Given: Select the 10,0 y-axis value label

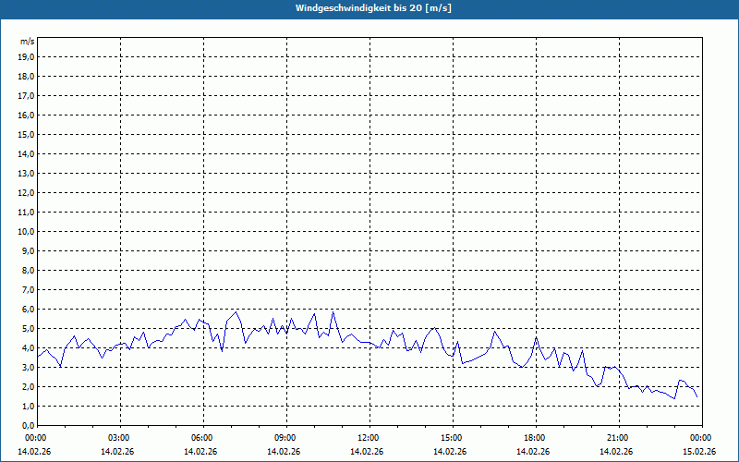Looking at the screenshot, I should [x=27, y=232].
